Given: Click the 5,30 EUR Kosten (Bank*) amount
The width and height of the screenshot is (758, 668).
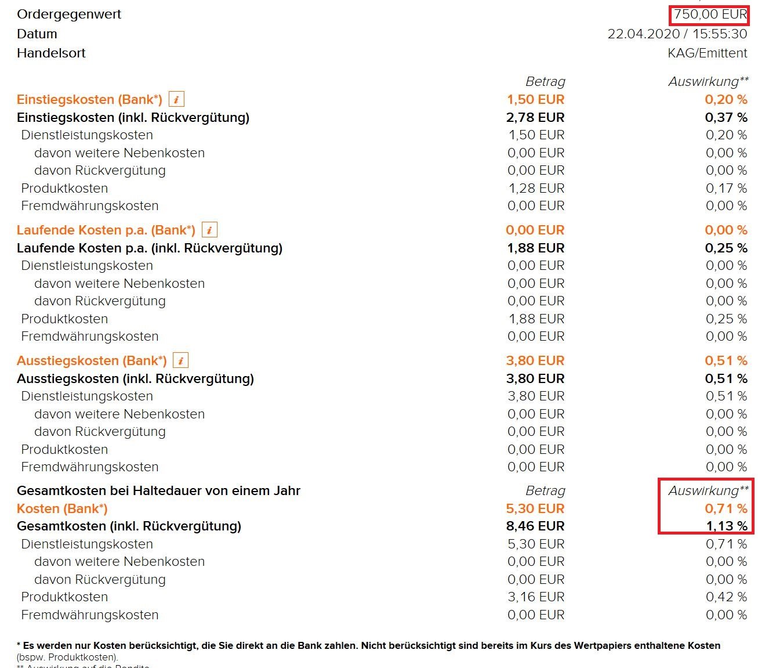Looking at the screenshot, I should pyautogui.click(x=535, y=508).
